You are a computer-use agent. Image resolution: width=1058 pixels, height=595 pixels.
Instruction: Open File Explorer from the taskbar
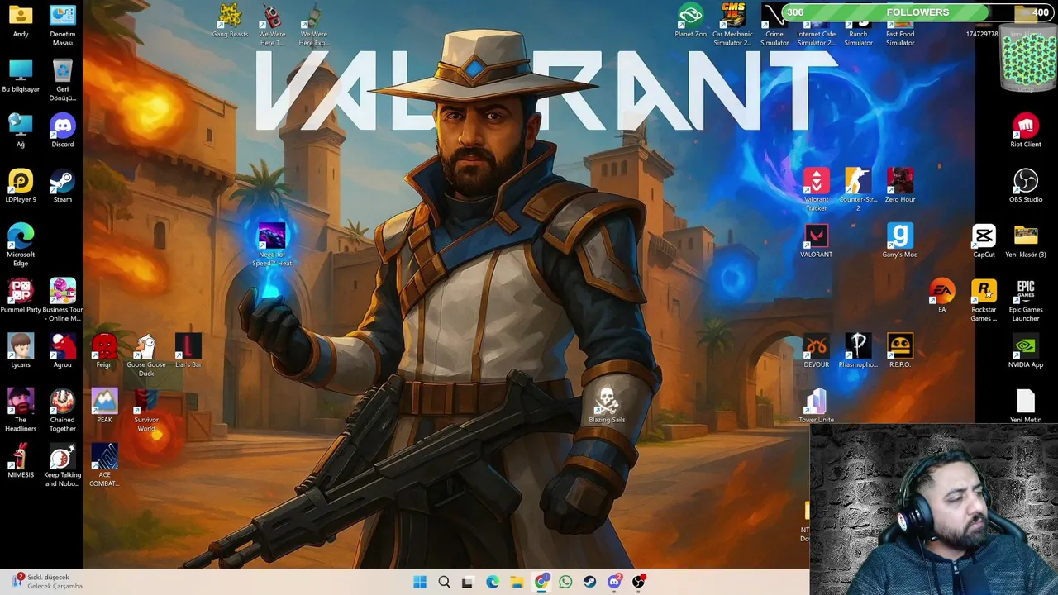point(517,582)
